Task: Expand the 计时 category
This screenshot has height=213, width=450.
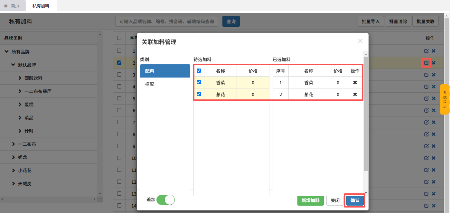Action: pyautogui.click(x=20, y=131)
